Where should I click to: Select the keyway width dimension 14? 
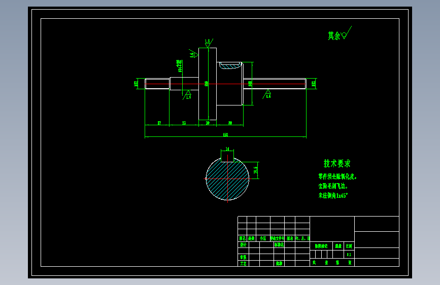227,149
